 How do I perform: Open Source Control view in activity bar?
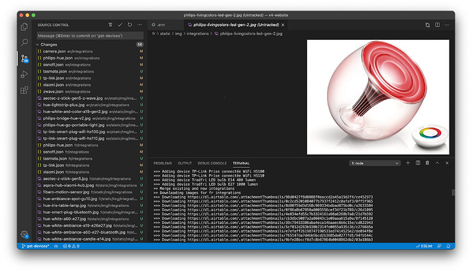click(x=25, y=58)
